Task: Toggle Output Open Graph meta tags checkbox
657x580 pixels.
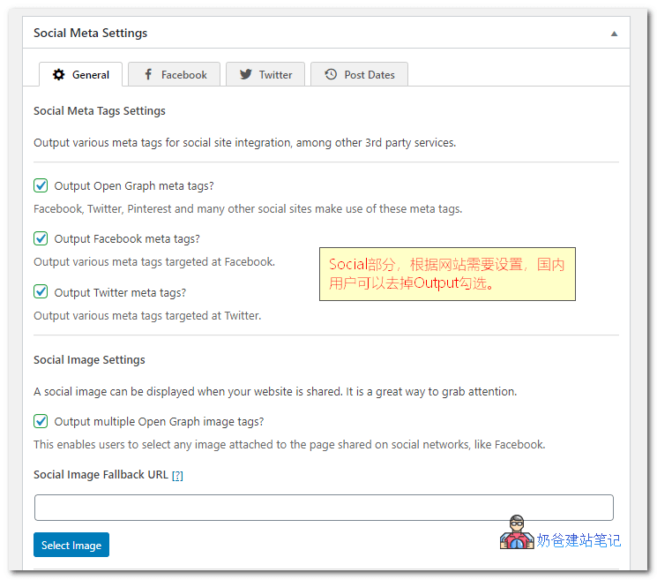Action: [41, 185]
